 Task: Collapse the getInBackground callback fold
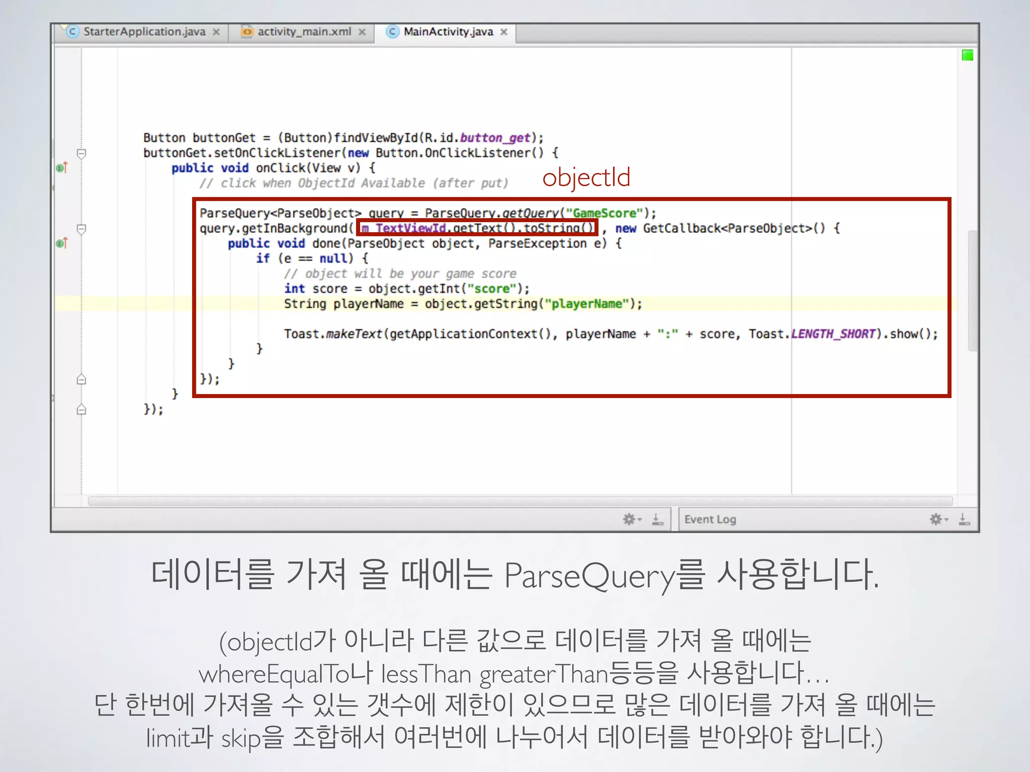click(x=81, y=229)
